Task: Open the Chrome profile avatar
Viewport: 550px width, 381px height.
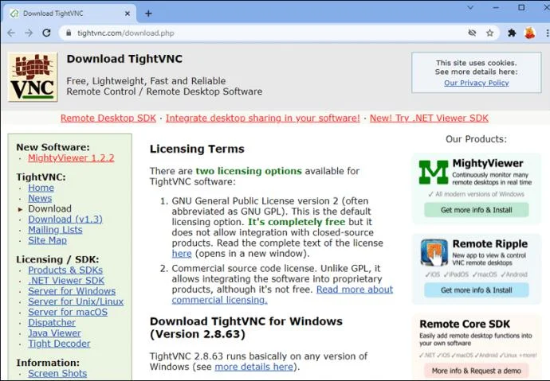Action: [x=529, y=33]
